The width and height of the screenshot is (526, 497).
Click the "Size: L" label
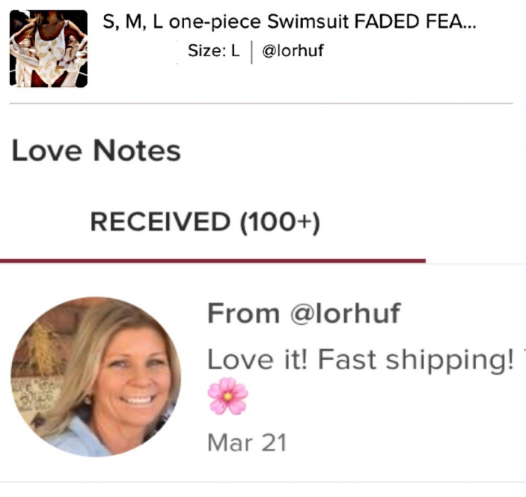(214, 52)
